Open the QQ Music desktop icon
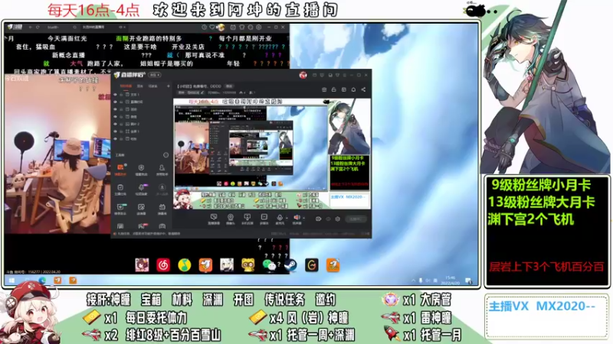This screenshot has width=613, height=344. 184,265
